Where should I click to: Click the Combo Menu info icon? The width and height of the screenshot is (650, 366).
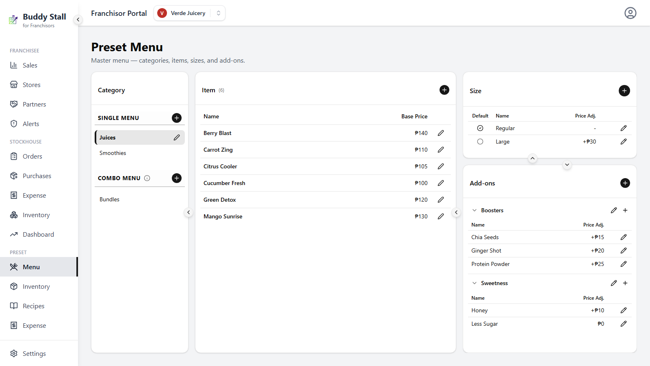147,178
